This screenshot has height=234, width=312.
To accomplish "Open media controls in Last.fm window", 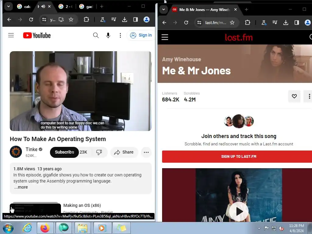I will point(275,23).
